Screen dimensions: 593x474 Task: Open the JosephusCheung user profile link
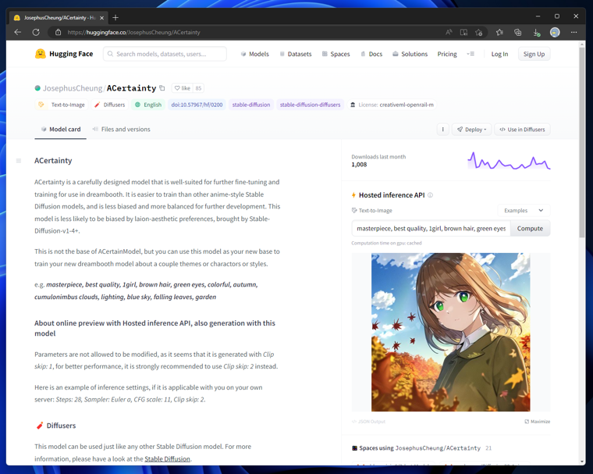[73, 88]
